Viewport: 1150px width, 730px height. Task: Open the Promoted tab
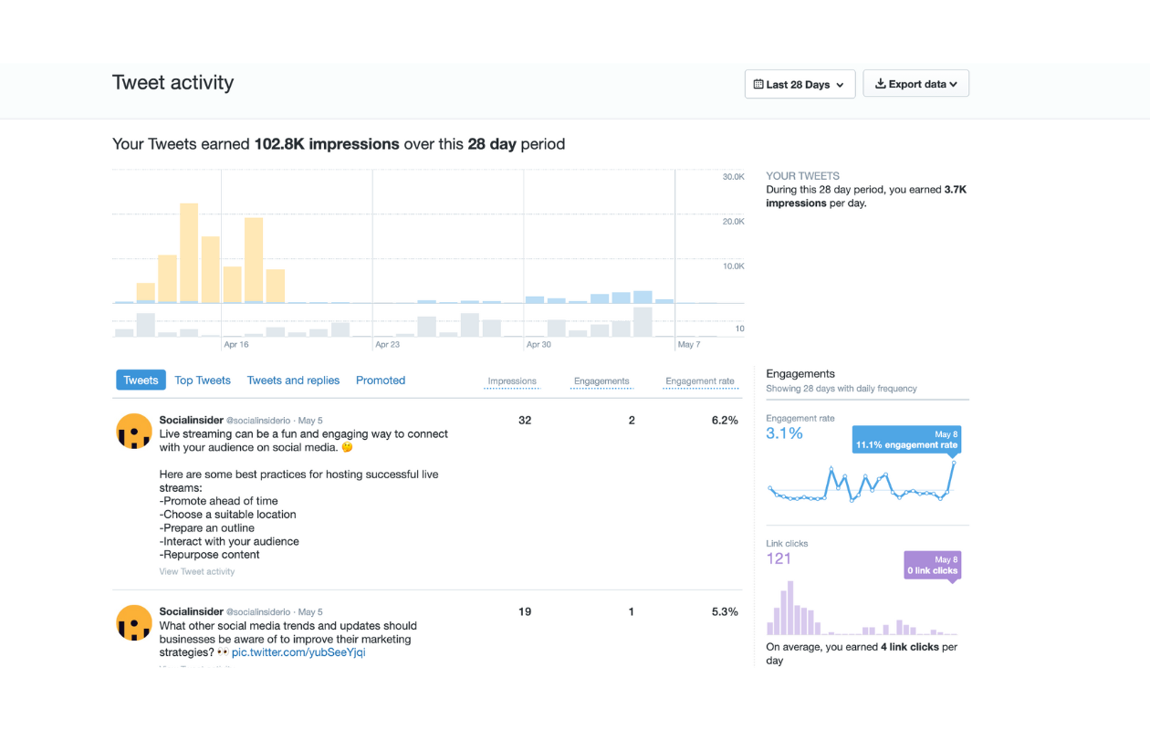click(x=381, y=381)
